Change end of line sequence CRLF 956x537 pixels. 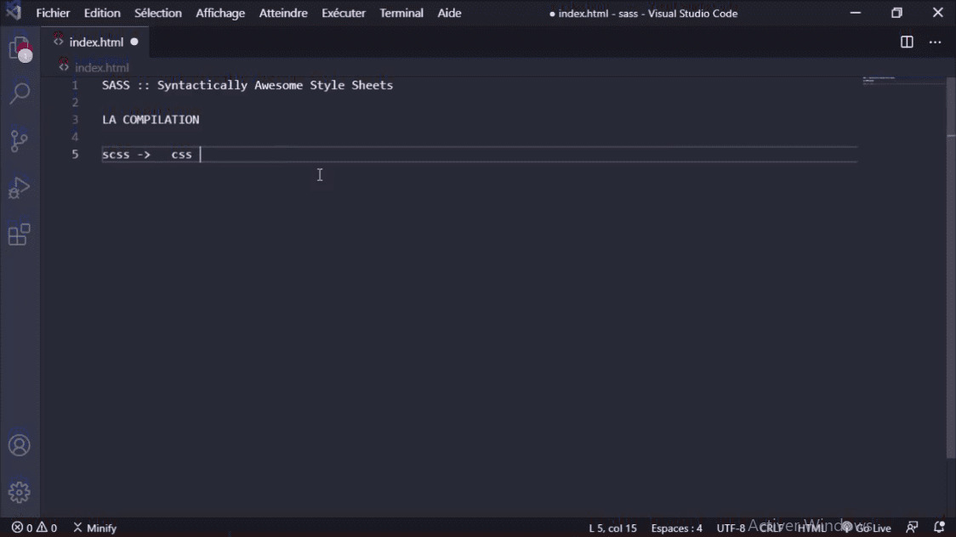tap(771, 528)
